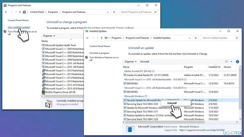Image resolution: width=244 pixels, height=137 pixels.
Task: Open the view options dropdown arrow
Action: (x=231, y=62)
